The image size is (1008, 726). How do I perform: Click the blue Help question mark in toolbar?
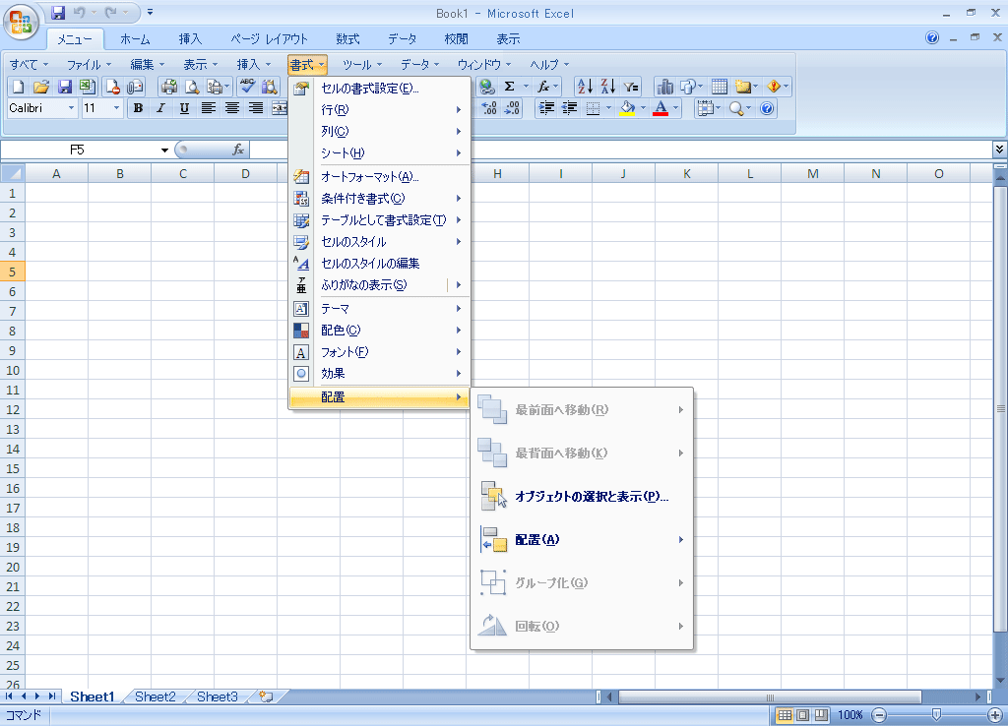click(x=767, y=108)
